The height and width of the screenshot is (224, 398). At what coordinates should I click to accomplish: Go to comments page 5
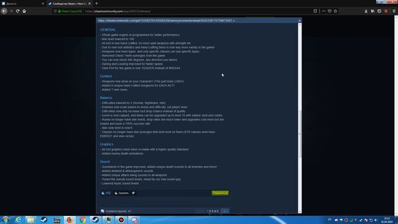point(218,212)
